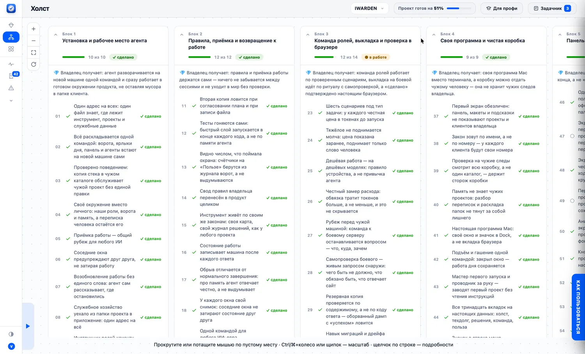Click the checkmark icon of row 24
This screenshot has height=354, width=585.
click(x=320, y=140)
